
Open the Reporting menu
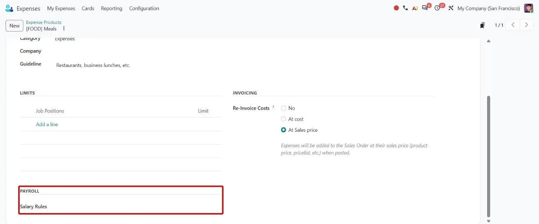112,8
